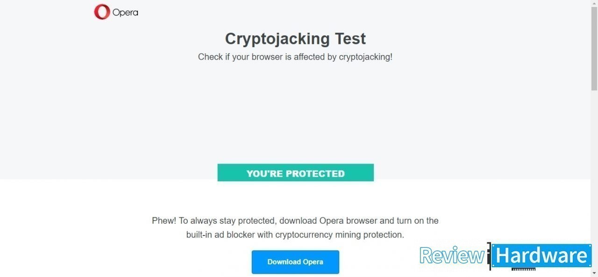Click the graphics card bracket in the watermark
Viewport: 598px width, 277px height.
coord(489,256)
